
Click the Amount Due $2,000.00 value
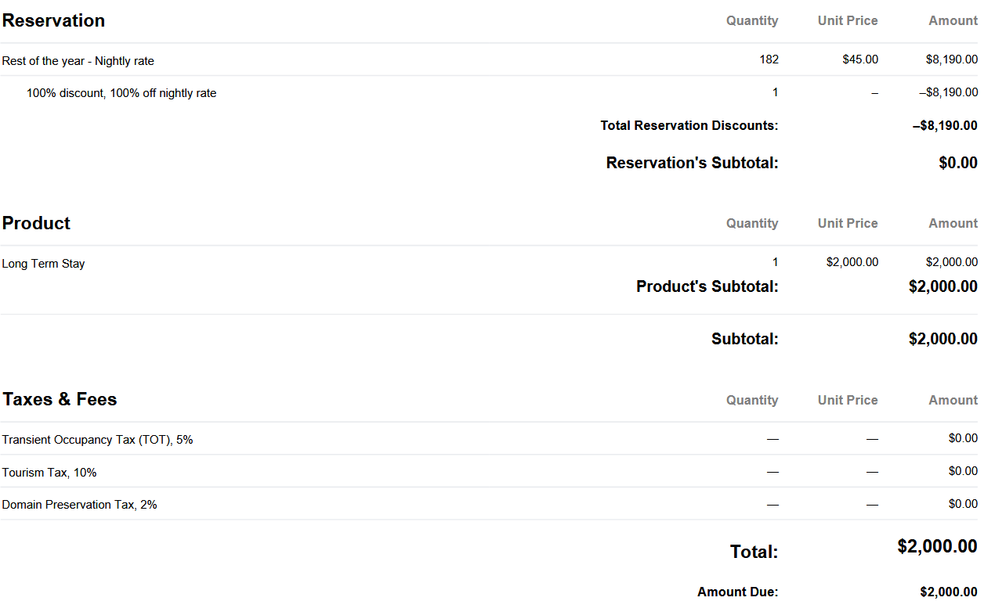click(x=948, y=592)
